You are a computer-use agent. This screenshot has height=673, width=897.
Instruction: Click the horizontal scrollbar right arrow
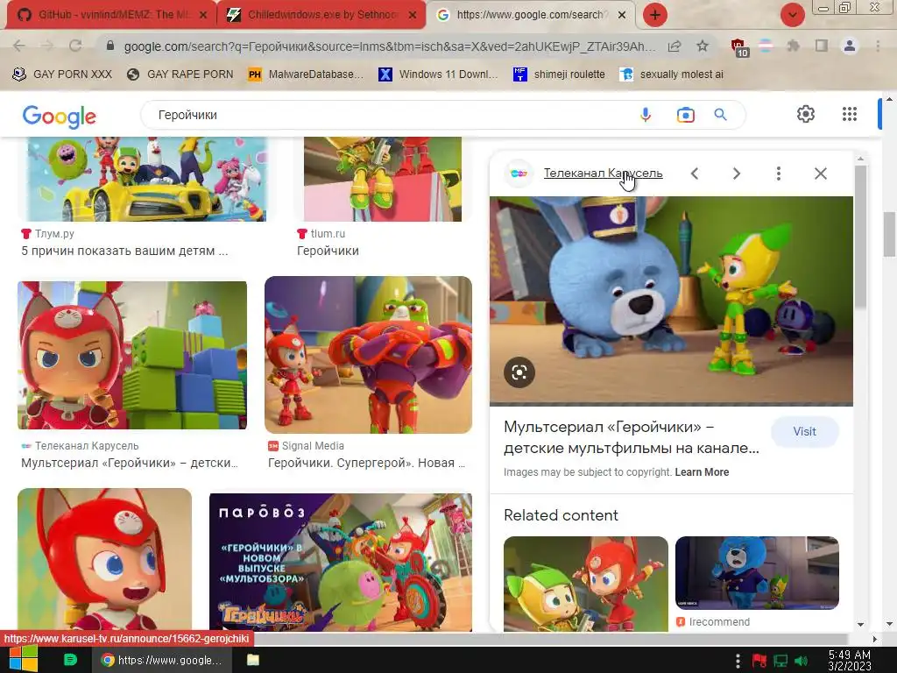coord(875,639)
